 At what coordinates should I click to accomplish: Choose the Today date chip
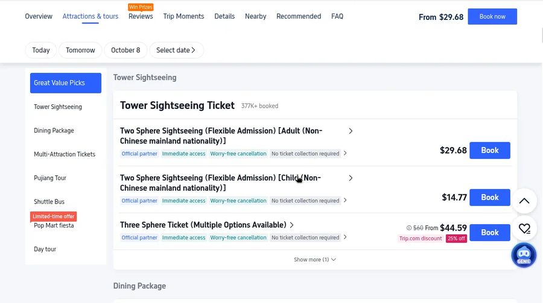click(x=41, y=50)
